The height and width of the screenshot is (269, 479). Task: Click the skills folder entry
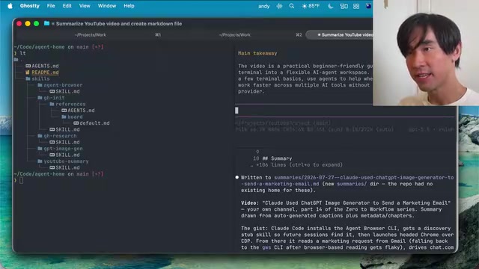point(40,78)
